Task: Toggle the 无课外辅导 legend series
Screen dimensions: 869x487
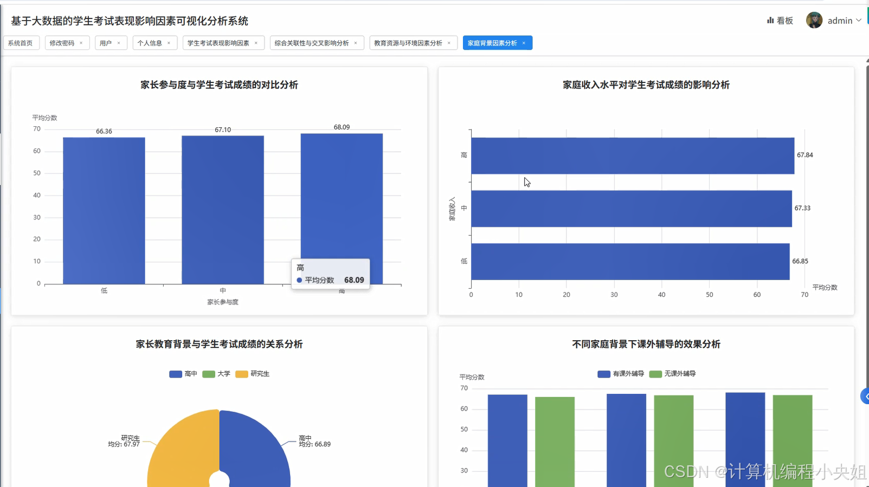Action: coord(672,374)
